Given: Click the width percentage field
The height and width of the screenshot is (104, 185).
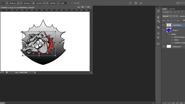Looking at the screenshot, I should click(39, 3).
